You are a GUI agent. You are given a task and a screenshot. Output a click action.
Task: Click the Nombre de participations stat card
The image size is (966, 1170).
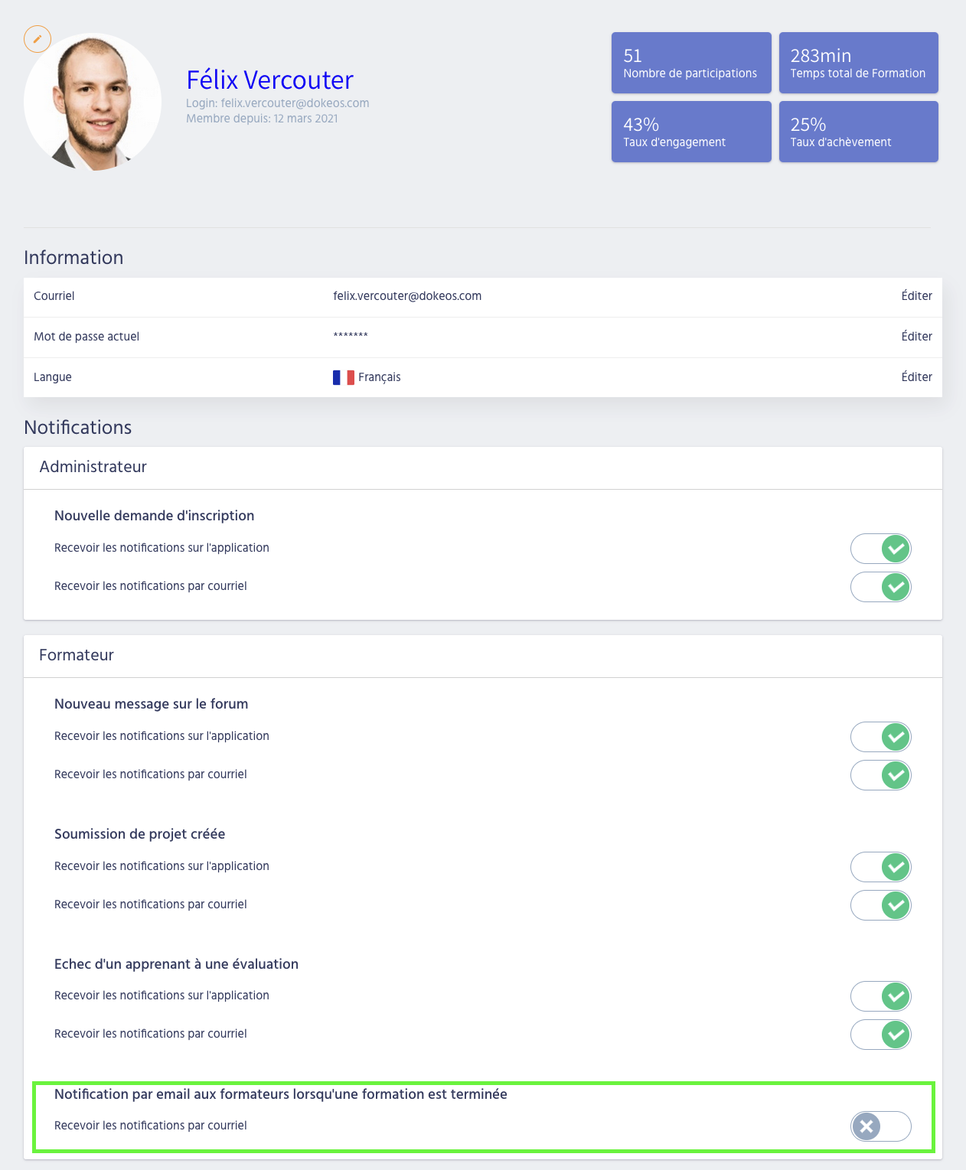pyautogui.click(x=691, y=63)
